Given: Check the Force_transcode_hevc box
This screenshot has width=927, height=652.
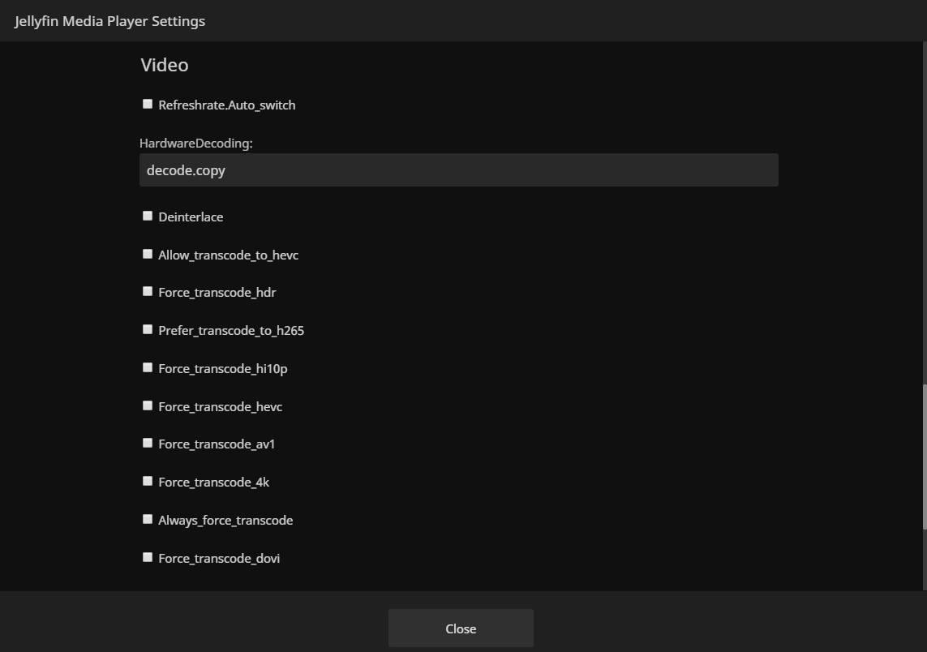Looking at the screenshot, I should (148, 405).
